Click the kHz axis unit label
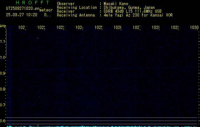 3,26
